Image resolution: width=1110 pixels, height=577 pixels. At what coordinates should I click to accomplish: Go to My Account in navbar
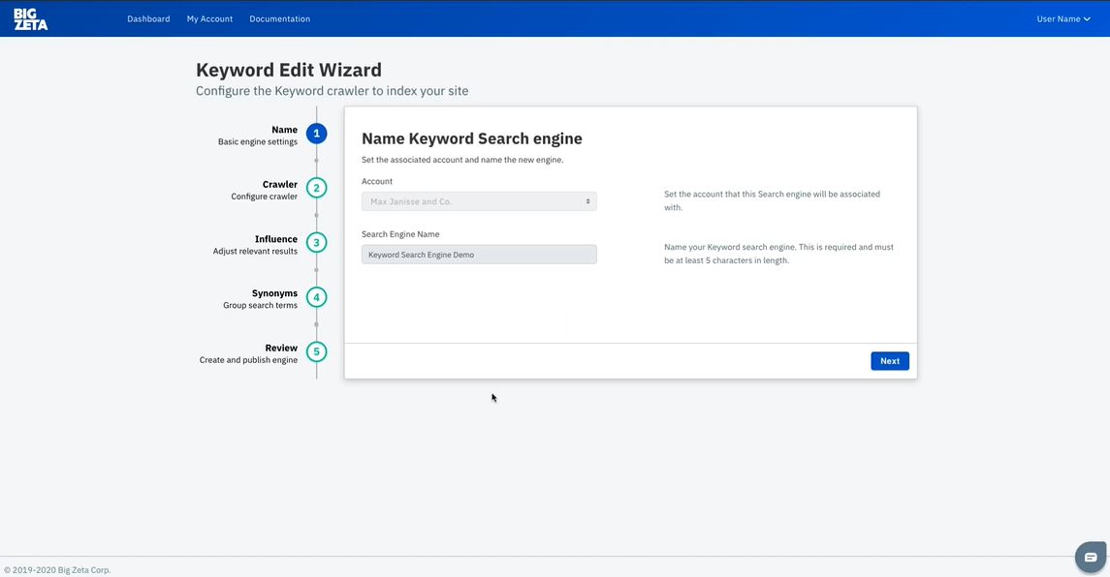(x=209, y=19)
